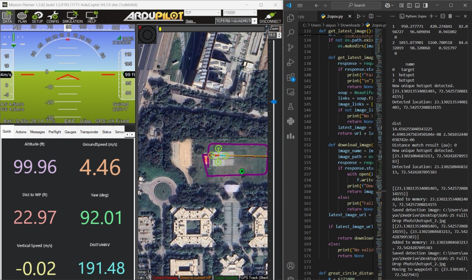Open the Python sidebar view

coord(291,121)
